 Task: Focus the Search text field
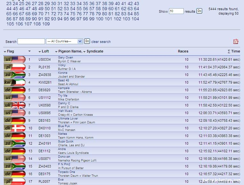pos(31,41)
